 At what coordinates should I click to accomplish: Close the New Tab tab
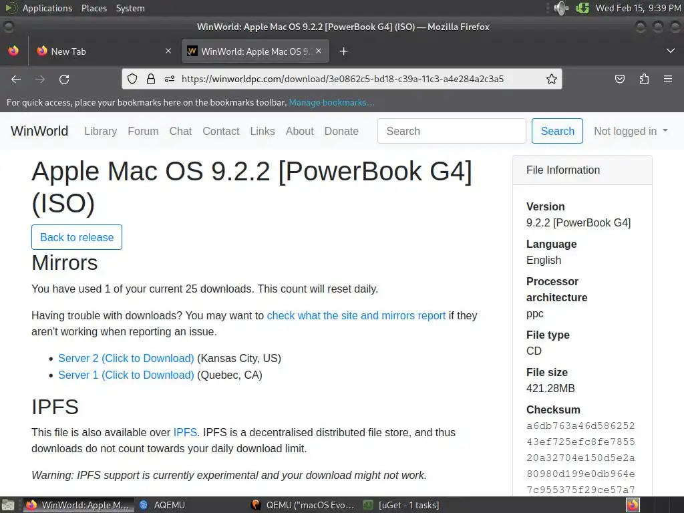click(168, 51)
